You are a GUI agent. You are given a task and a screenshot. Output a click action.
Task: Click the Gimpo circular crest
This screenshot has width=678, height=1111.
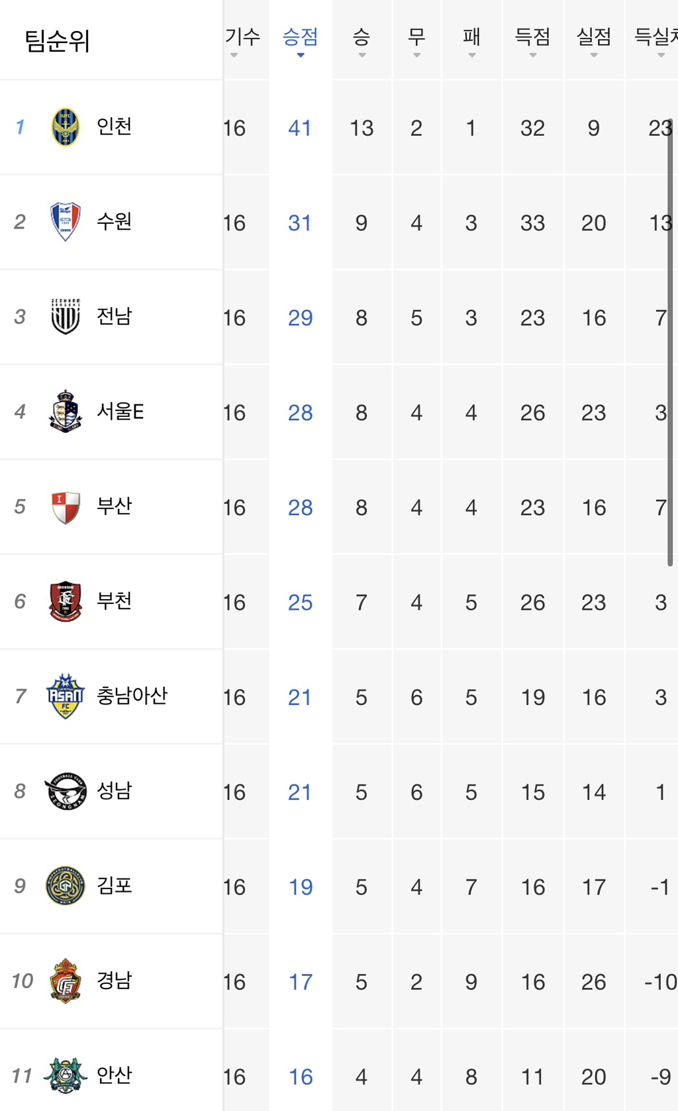[x=66, y=886]
